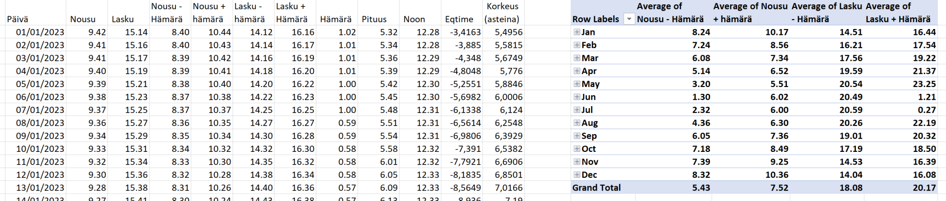The width and height of the screenshot is (946, 201).
Task: Expand the Mar pivot row
Action: pyautogui.click(x=576, y=58)
